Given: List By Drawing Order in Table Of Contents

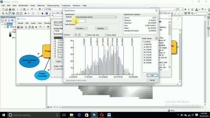Looking at the screenshot, I should (2, 20).
